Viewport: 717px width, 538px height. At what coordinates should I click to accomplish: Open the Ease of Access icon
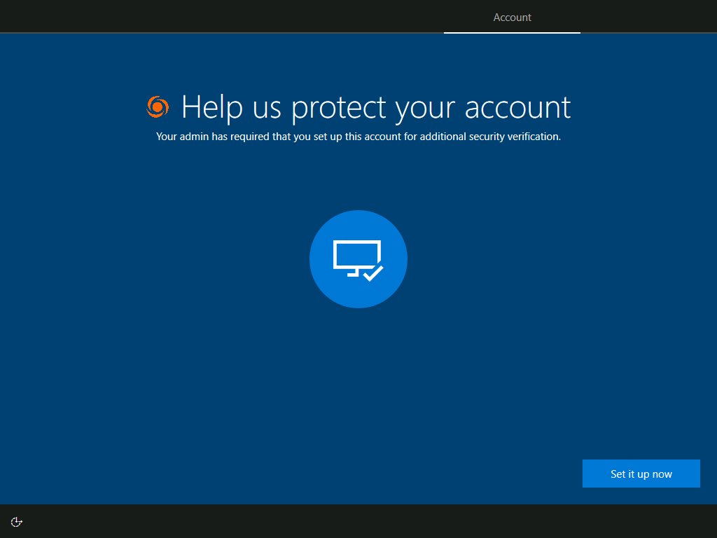tap(17, 521)
